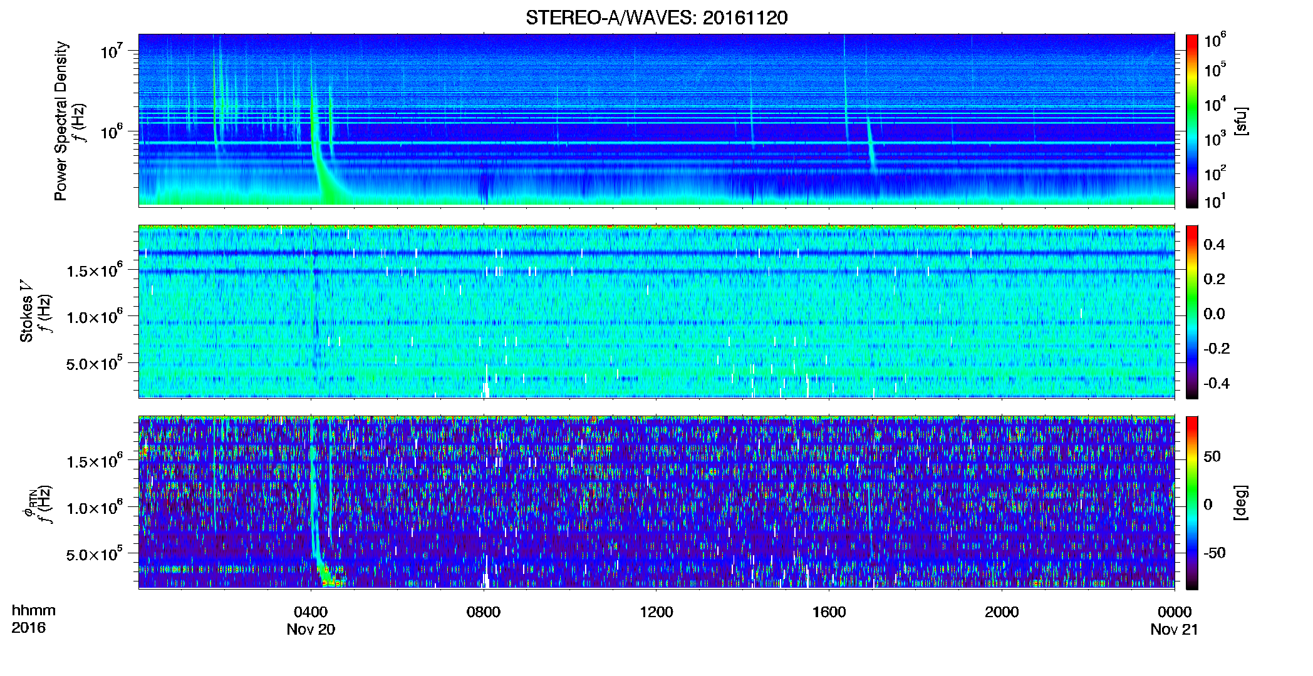Click the 0.4 label on Stokes colorbar
The image size is (1313, 676).
click(1214, 245)
